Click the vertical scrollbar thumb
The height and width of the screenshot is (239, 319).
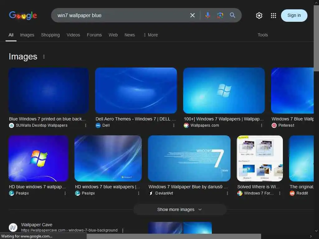click(316, 38)
